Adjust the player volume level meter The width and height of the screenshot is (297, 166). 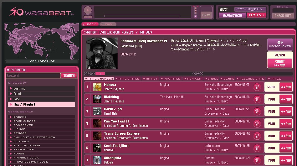pyautogui.click(x=196, y=10)
